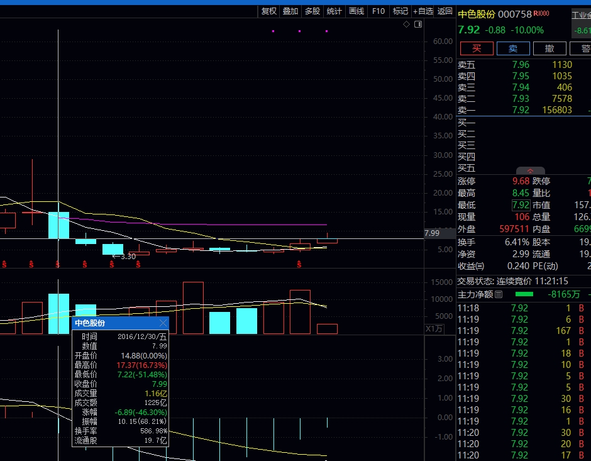Click the red 买 buy button
This screenshot has height=461, width=591.
(x=477, y=48)
